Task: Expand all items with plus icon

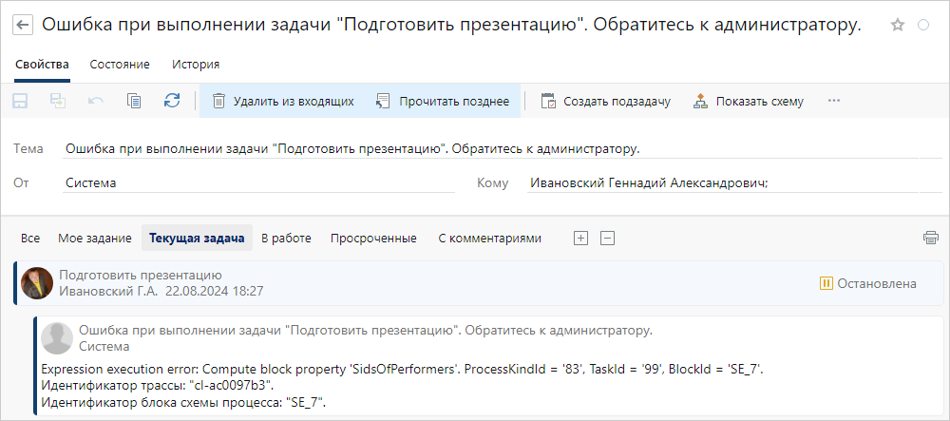Action: tap(580, 239)
